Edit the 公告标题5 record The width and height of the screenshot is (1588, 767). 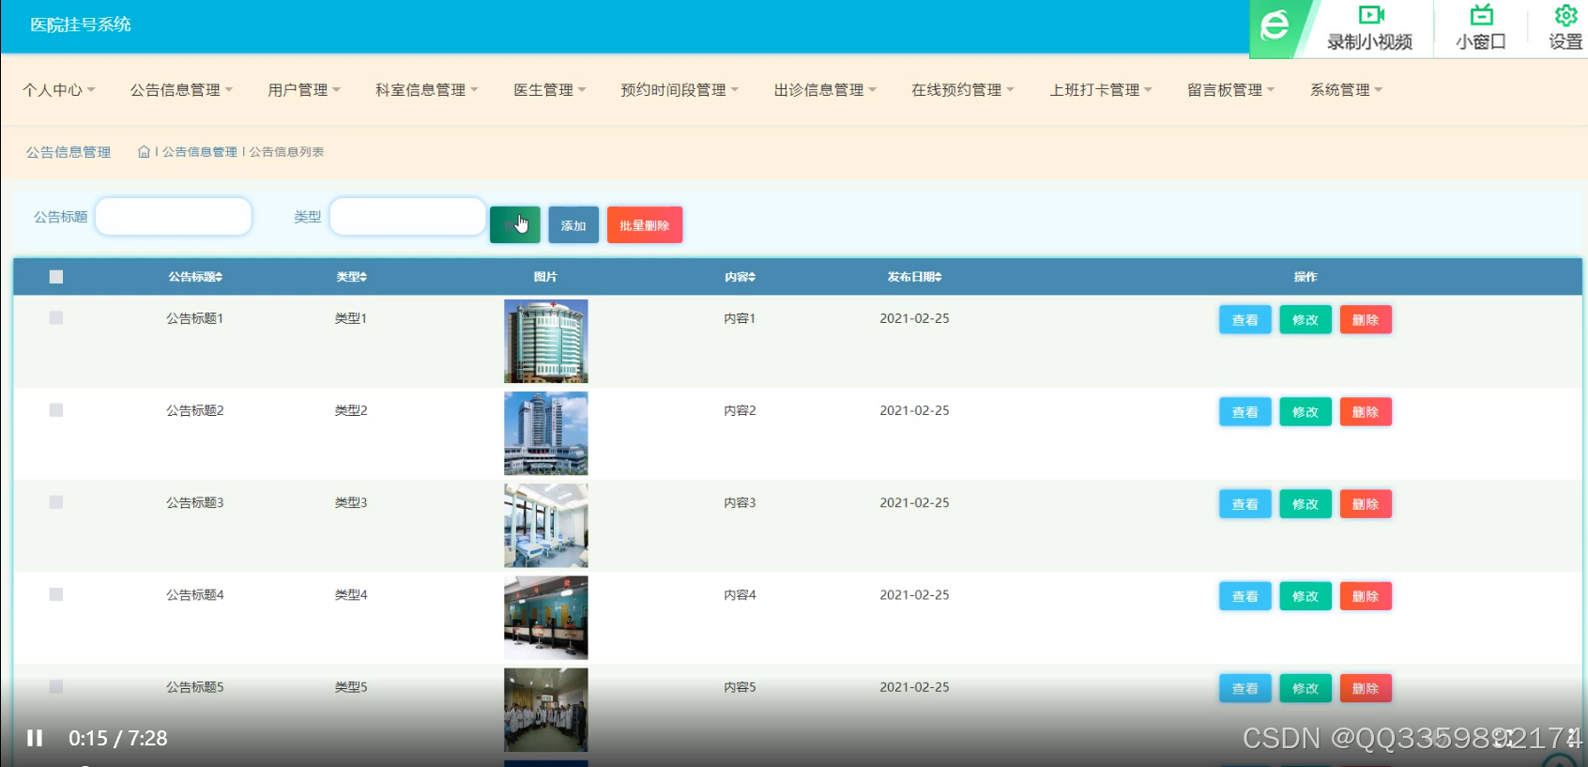click(1306, 688)
